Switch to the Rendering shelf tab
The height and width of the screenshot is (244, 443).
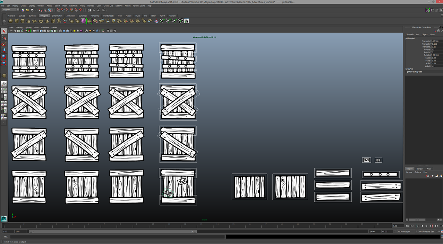[95, 16]
